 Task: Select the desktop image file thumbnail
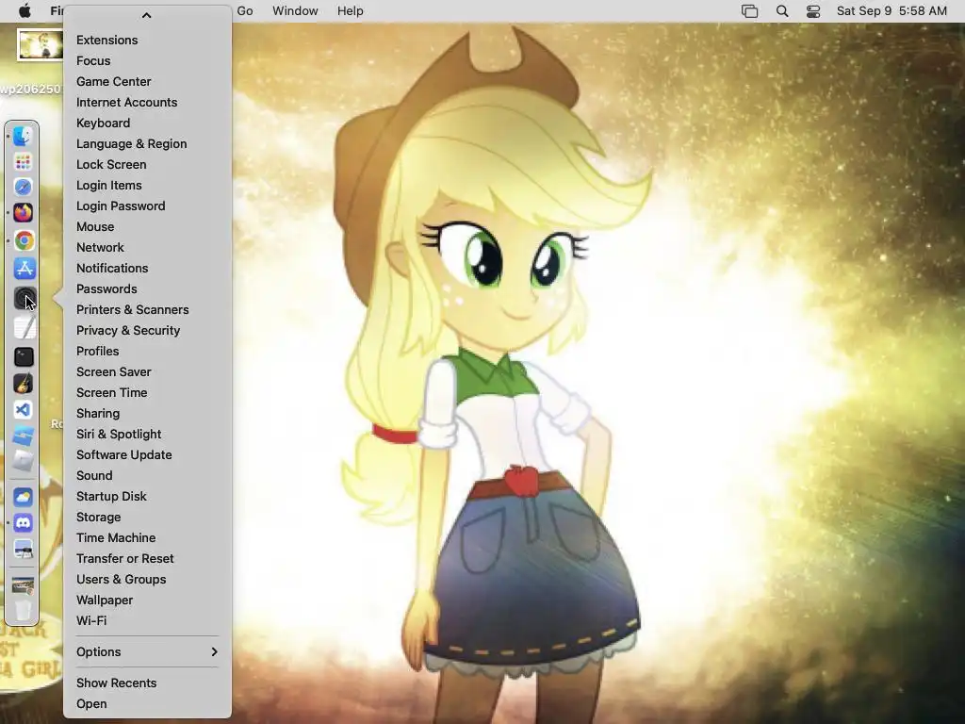pyautogui.click(x=40, y=45)
